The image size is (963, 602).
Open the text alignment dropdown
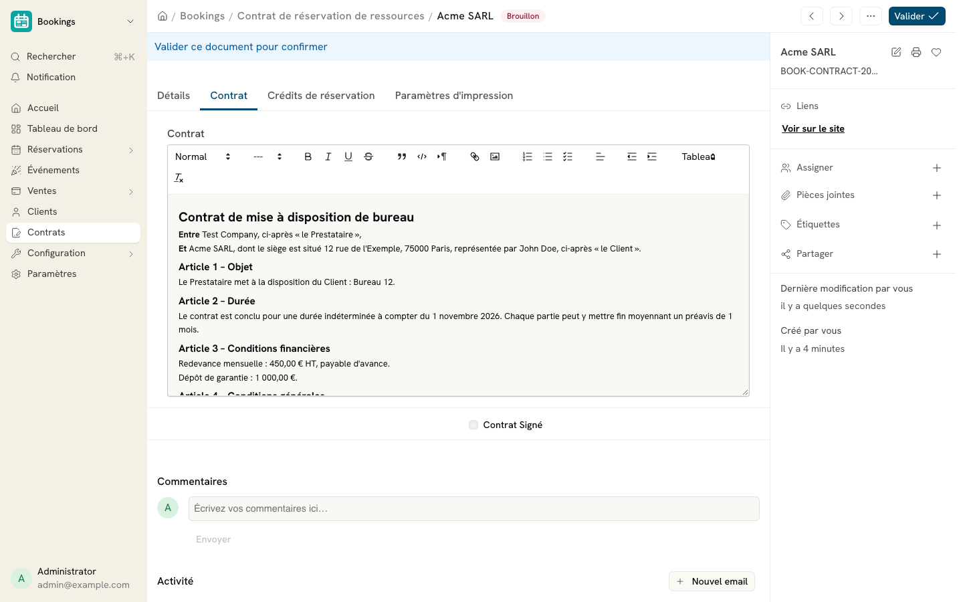[x=601, y=157]
